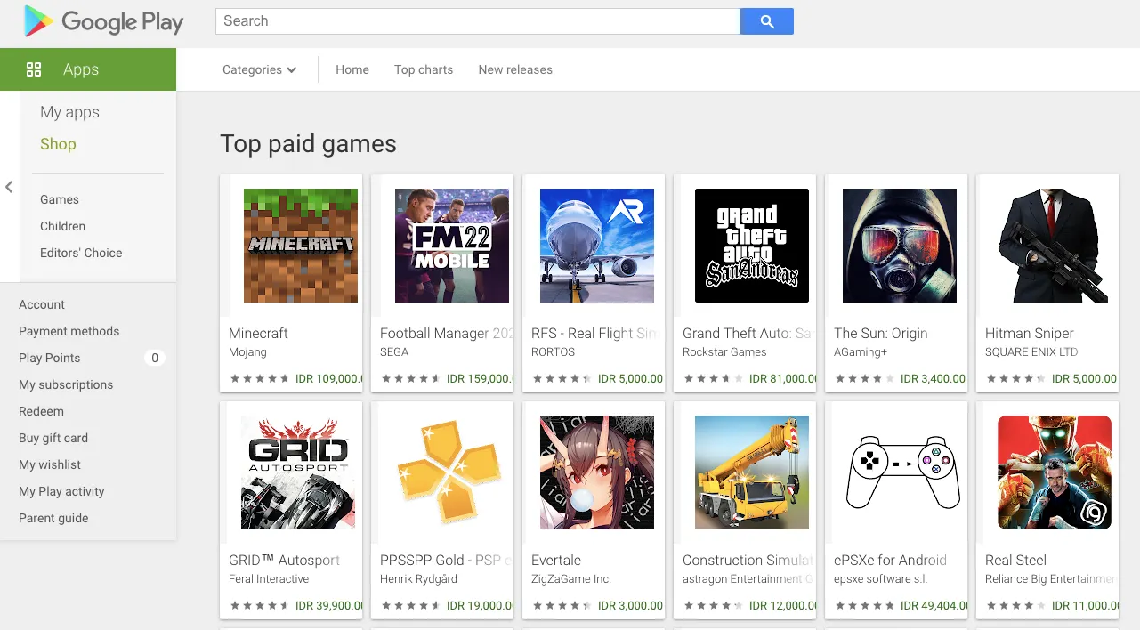Open the Football Manager 2022 Mobile icon
This screenshot has height=630, width=1140.
452,246
